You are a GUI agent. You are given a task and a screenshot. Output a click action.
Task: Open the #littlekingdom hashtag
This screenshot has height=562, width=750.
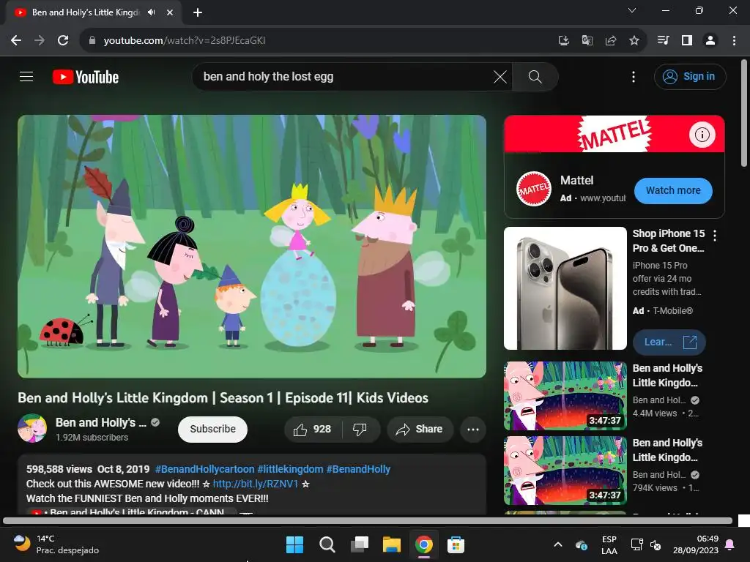(x=290, y=469)
